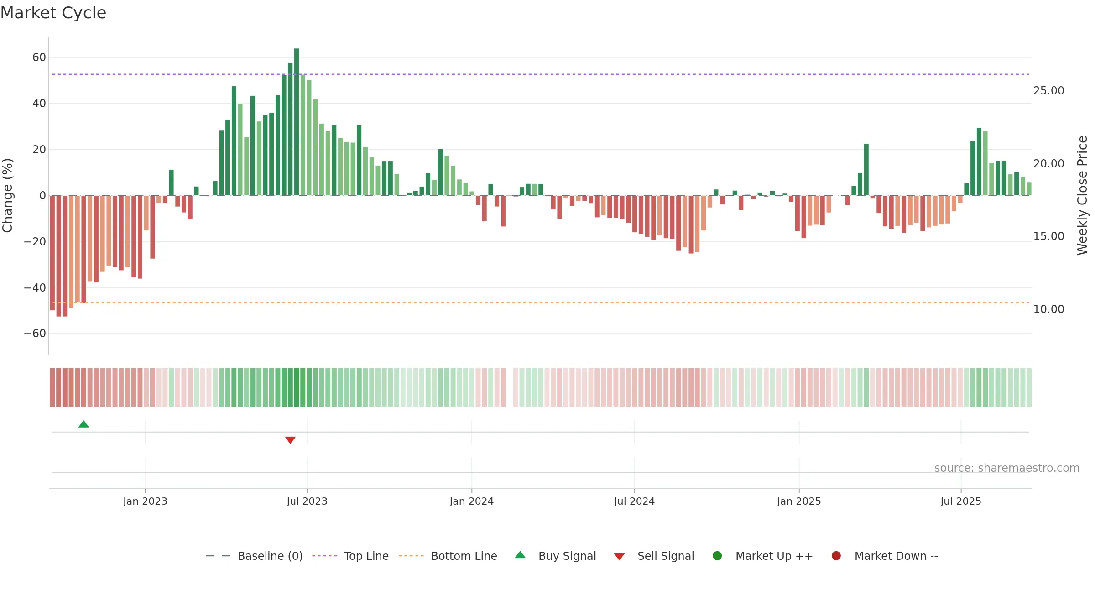Toggle the Top Line legend entry
Screen dimensions: 1095x616
pyautogui.click(x=350, y=556)
